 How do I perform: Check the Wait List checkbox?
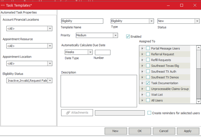pyautogui.click(x=148, y=95)
